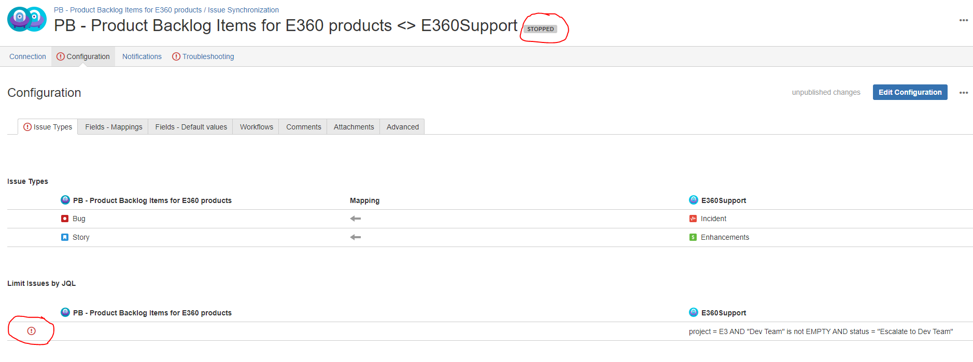The width and height of the screenshot is (973, 362).
Task: Click the Configuration page heading
Action: click(44, 93)
